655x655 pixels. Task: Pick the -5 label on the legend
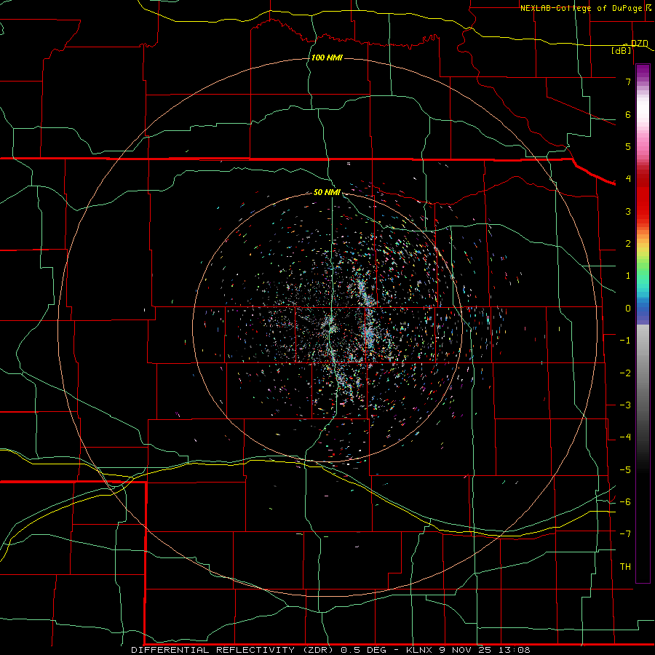coord(625,470)
